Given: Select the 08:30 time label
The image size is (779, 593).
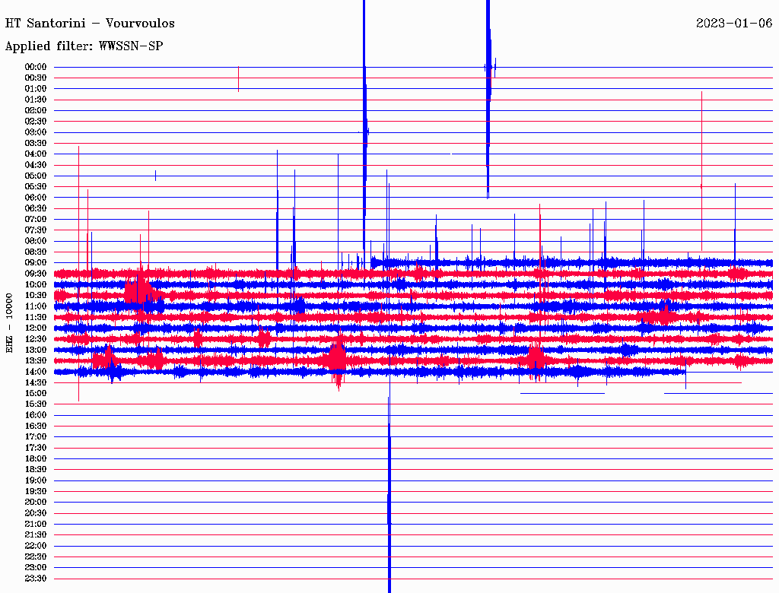Looking at the screenshot, I should 35,252.
